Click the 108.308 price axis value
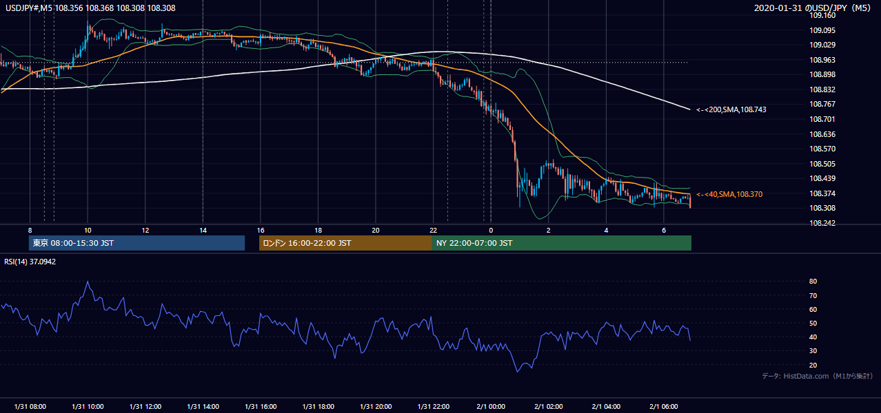The width and height of the screenshot is (881, 413). tap(822, 209)
